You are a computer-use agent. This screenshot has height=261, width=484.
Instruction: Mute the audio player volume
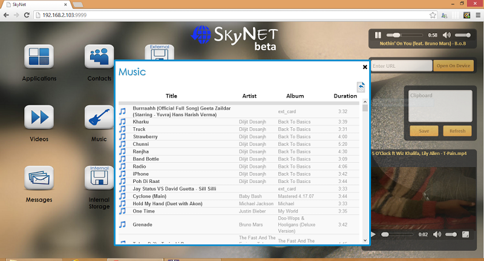click(446, 35)
